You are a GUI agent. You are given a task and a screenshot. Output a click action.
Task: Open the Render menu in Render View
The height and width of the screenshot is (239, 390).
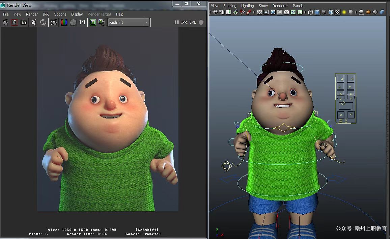(32, 14)
